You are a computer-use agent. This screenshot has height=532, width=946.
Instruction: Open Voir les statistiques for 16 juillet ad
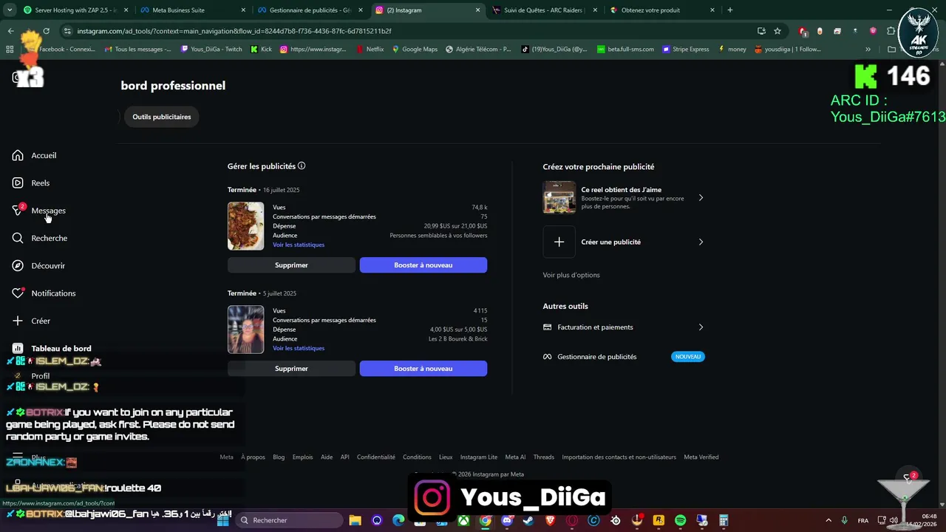pos(299,245)
